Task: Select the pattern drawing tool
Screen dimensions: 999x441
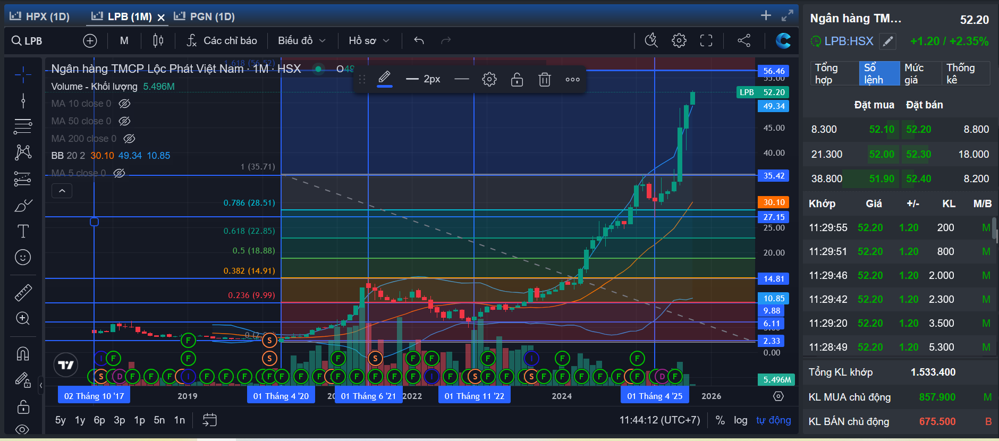Action: pos(23,152)
